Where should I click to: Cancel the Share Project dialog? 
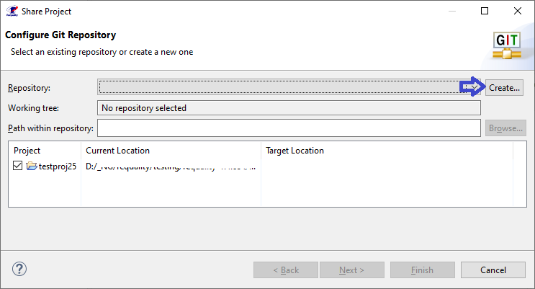(493, 270)
